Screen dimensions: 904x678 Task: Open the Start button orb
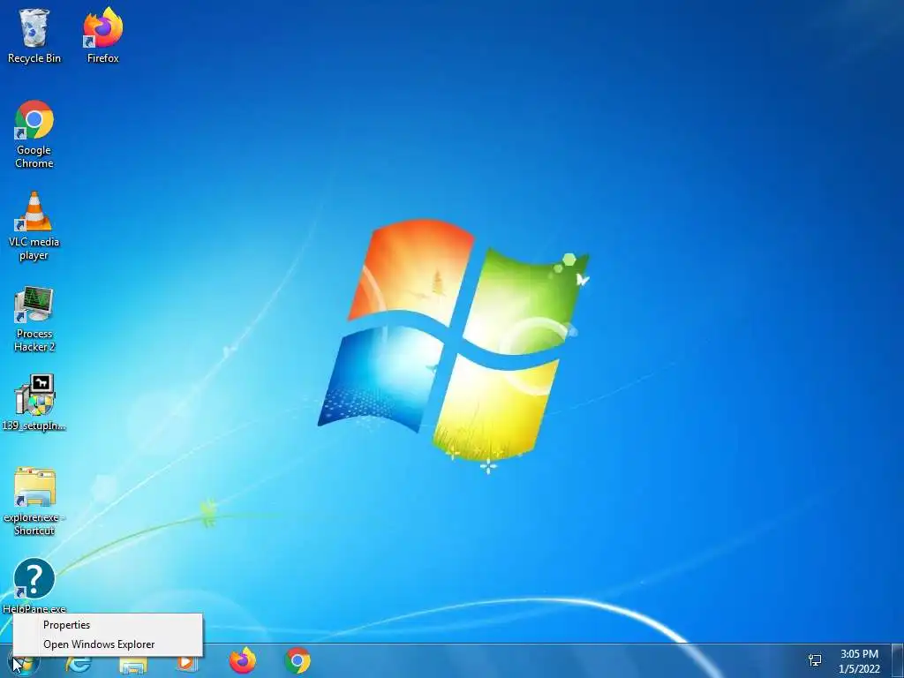click(x=23, y=662)
